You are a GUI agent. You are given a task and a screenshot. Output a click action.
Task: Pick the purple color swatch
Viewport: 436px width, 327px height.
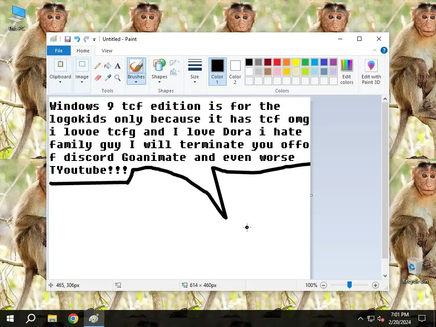[333, 62]
